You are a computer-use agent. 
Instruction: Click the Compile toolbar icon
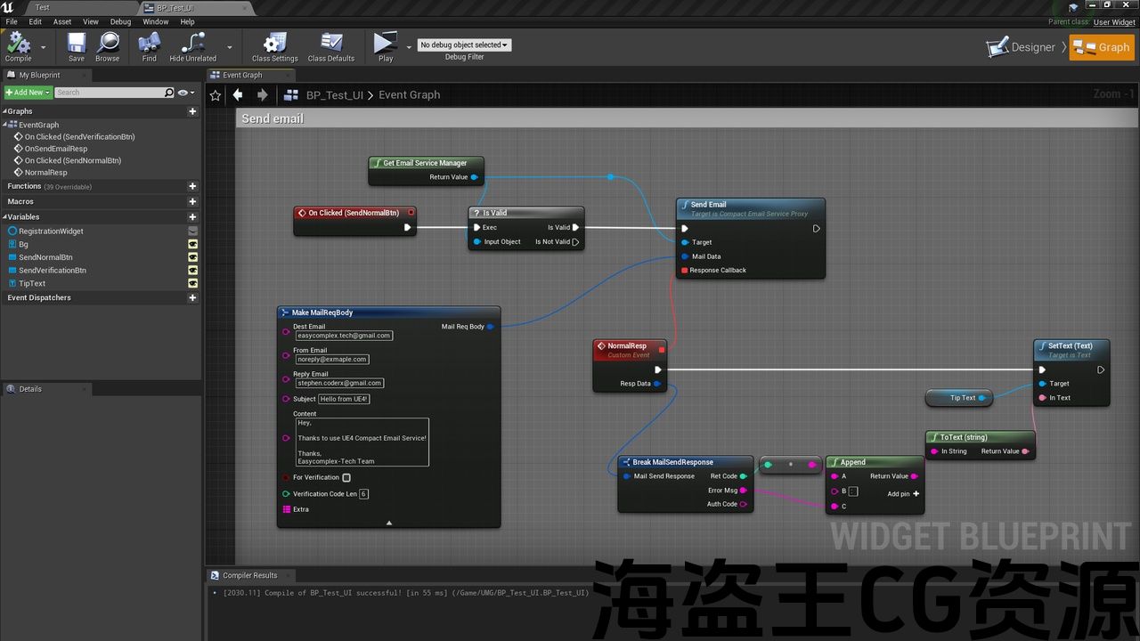[18, 45]
